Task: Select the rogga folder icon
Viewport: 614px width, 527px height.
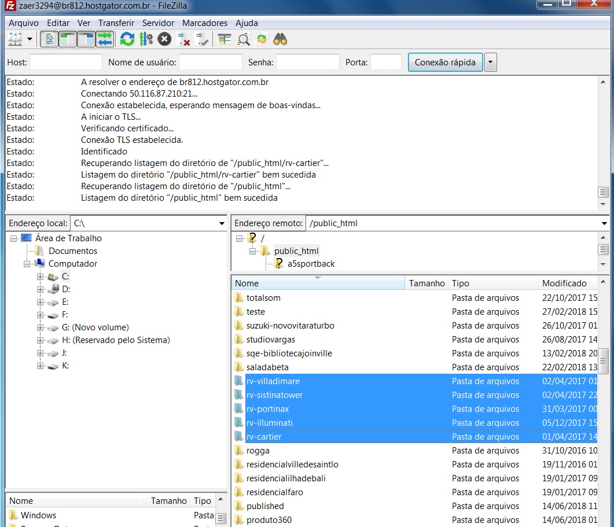Action: 239,451
